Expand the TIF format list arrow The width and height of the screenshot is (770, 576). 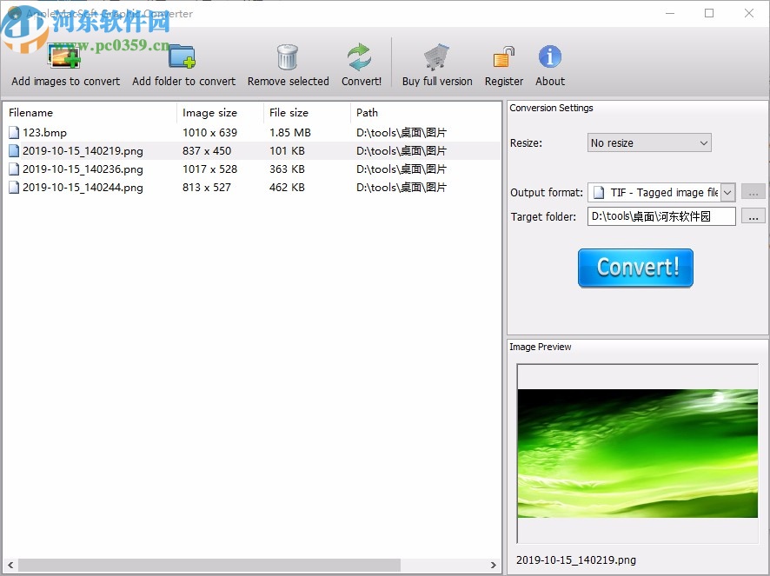727,192
